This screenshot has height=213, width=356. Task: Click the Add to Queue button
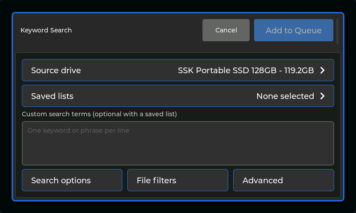pyautogui.click(x=294, y=30)
